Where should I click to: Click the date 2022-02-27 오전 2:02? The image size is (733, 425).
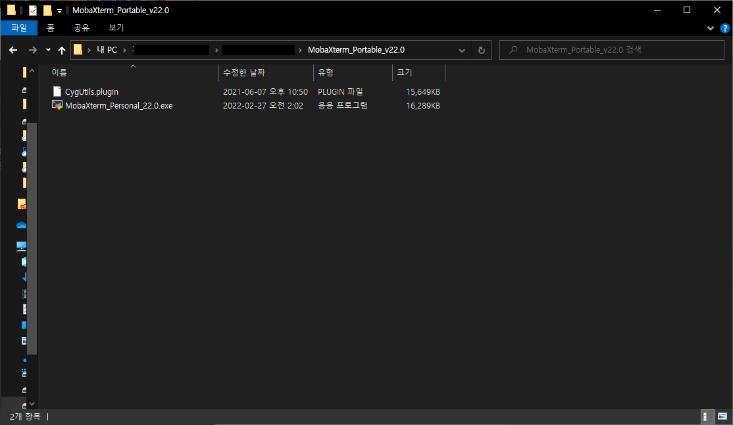(x=263, y=106)
